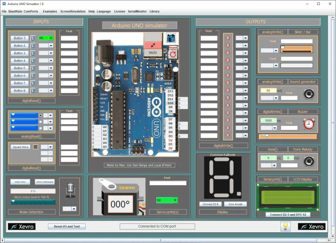Viewport: 336px width, 243px height.
Task: Click the Sound generator speaker icon
Action: 309,94
